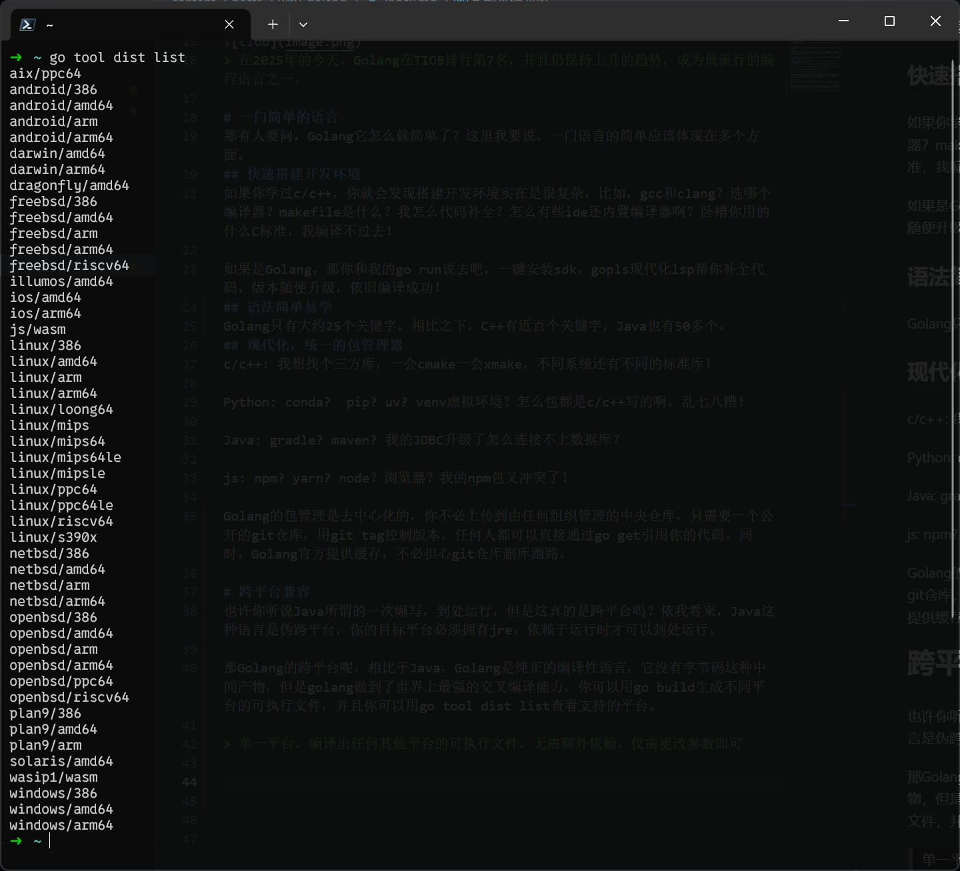Click the "# 跨平台兼容" heading line

(267, 592)
